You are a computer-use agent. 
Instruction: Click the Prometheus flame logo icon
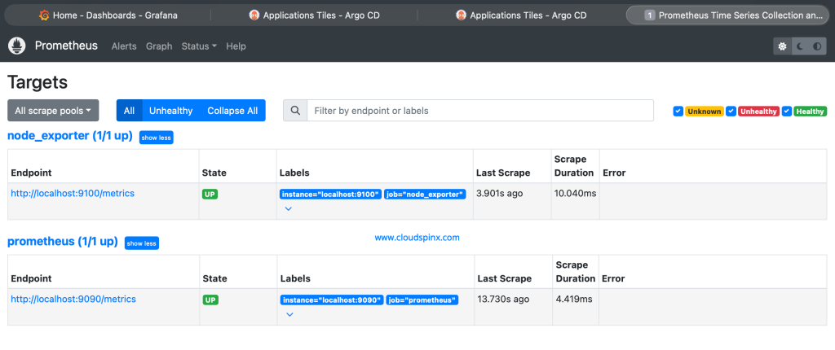point(17,46)
